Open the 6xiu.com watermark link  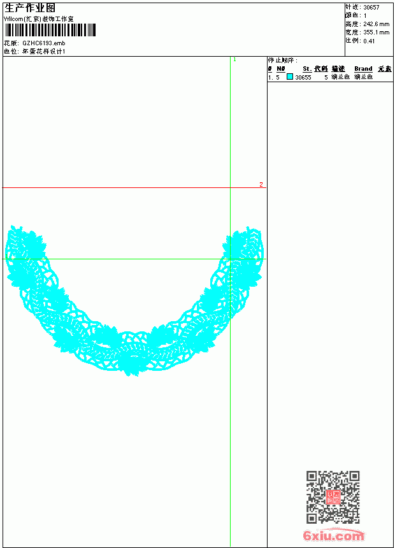[334, 535]
